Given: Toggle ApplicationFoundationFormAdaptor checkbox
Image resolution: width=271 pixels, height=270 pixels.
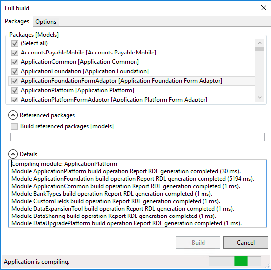Looking at the screenshot, I should 15,81.
